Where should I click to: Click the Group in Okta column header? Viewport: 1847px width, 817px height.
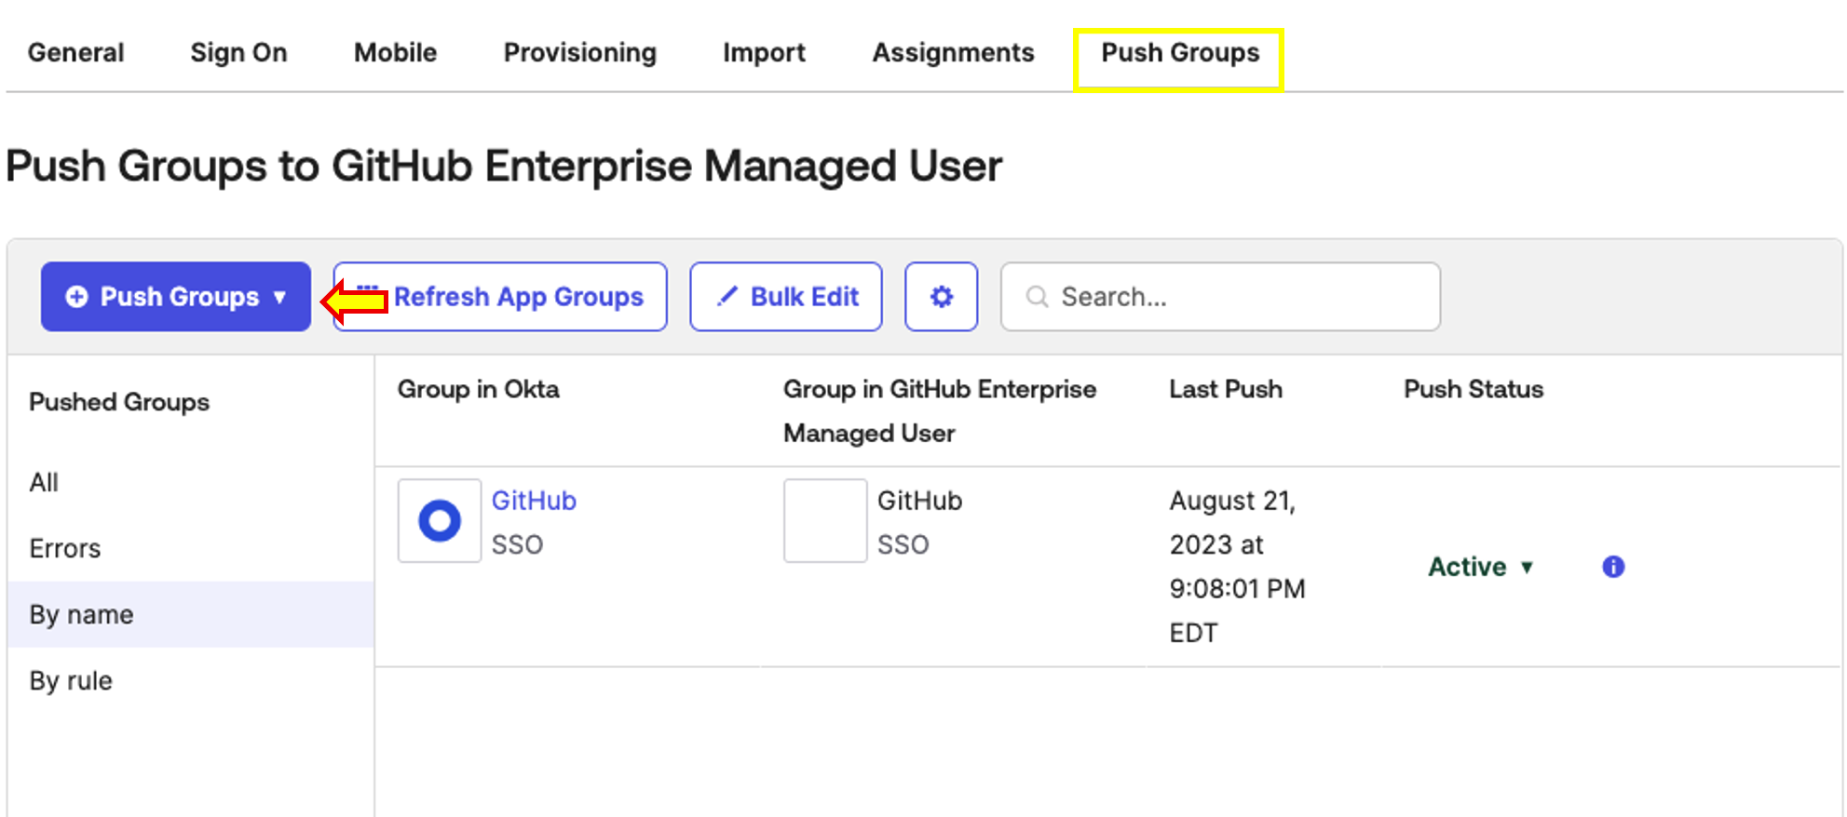pos(479,389)
